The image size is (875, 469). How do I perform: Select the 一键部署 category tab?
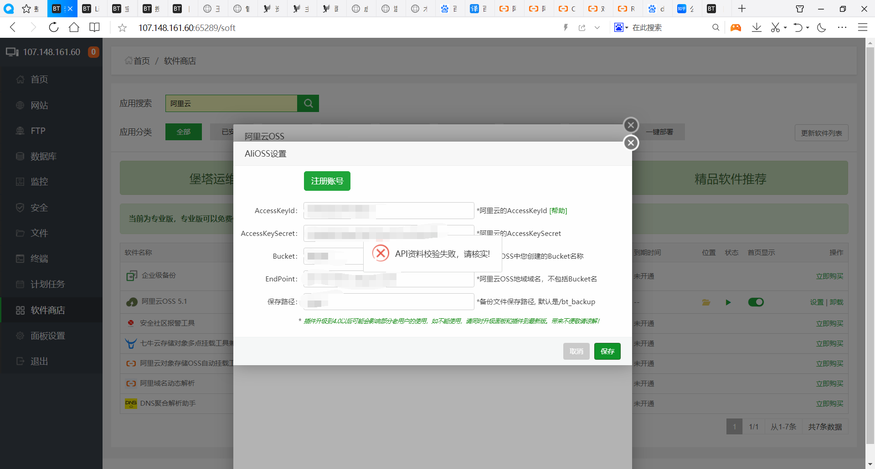point(659,132)
